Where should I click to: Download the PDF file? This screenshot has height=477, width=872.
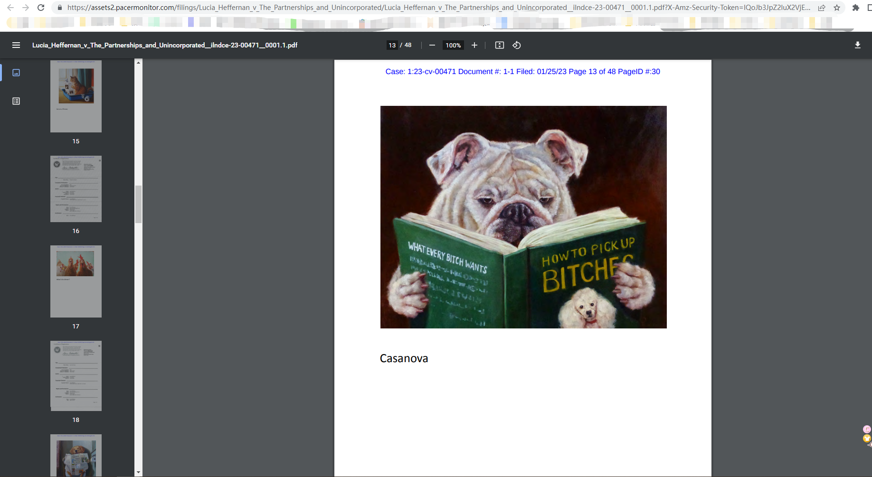857,45
